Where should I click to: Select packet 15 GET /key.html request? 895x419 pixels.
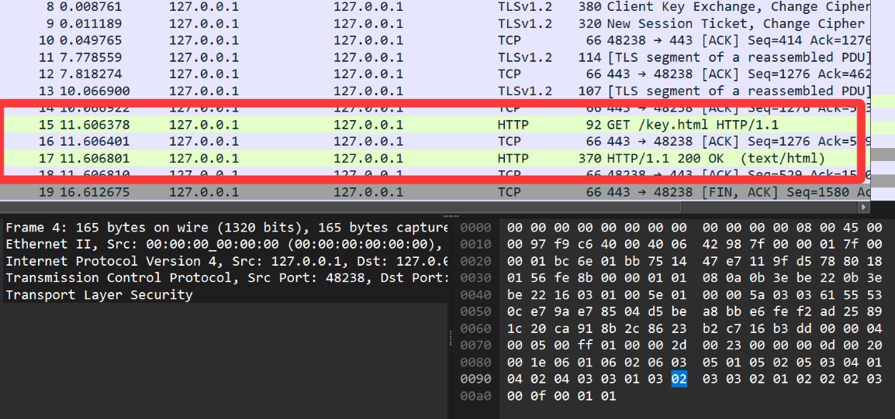434,125
